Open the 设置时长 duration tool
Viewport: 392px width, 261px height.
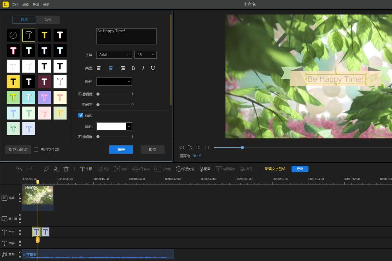[185, 169]
